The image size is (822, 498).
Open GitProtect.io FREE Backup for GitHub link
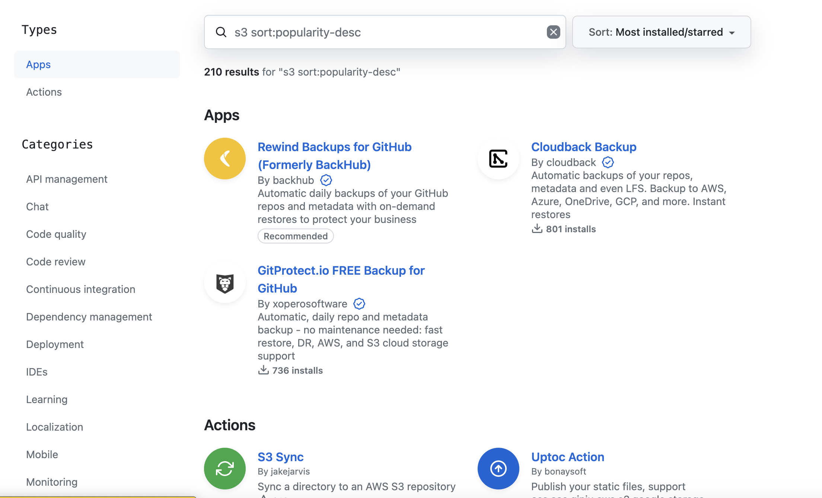pyautogui.click(x=341, y=279)
